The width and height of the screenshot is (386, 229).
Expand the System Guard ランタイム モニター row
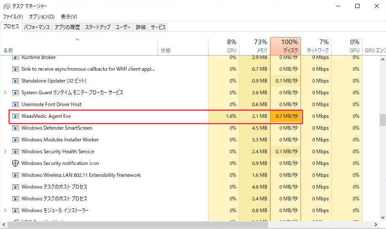pyautogui.click(x=5, y=93)
